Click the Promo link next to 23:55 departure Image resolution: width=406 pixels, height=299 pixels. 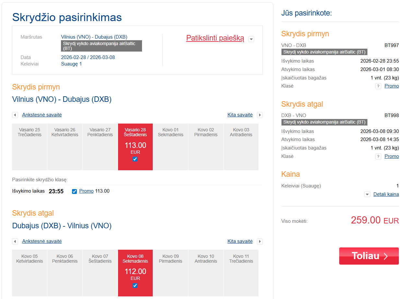[86, 191]
